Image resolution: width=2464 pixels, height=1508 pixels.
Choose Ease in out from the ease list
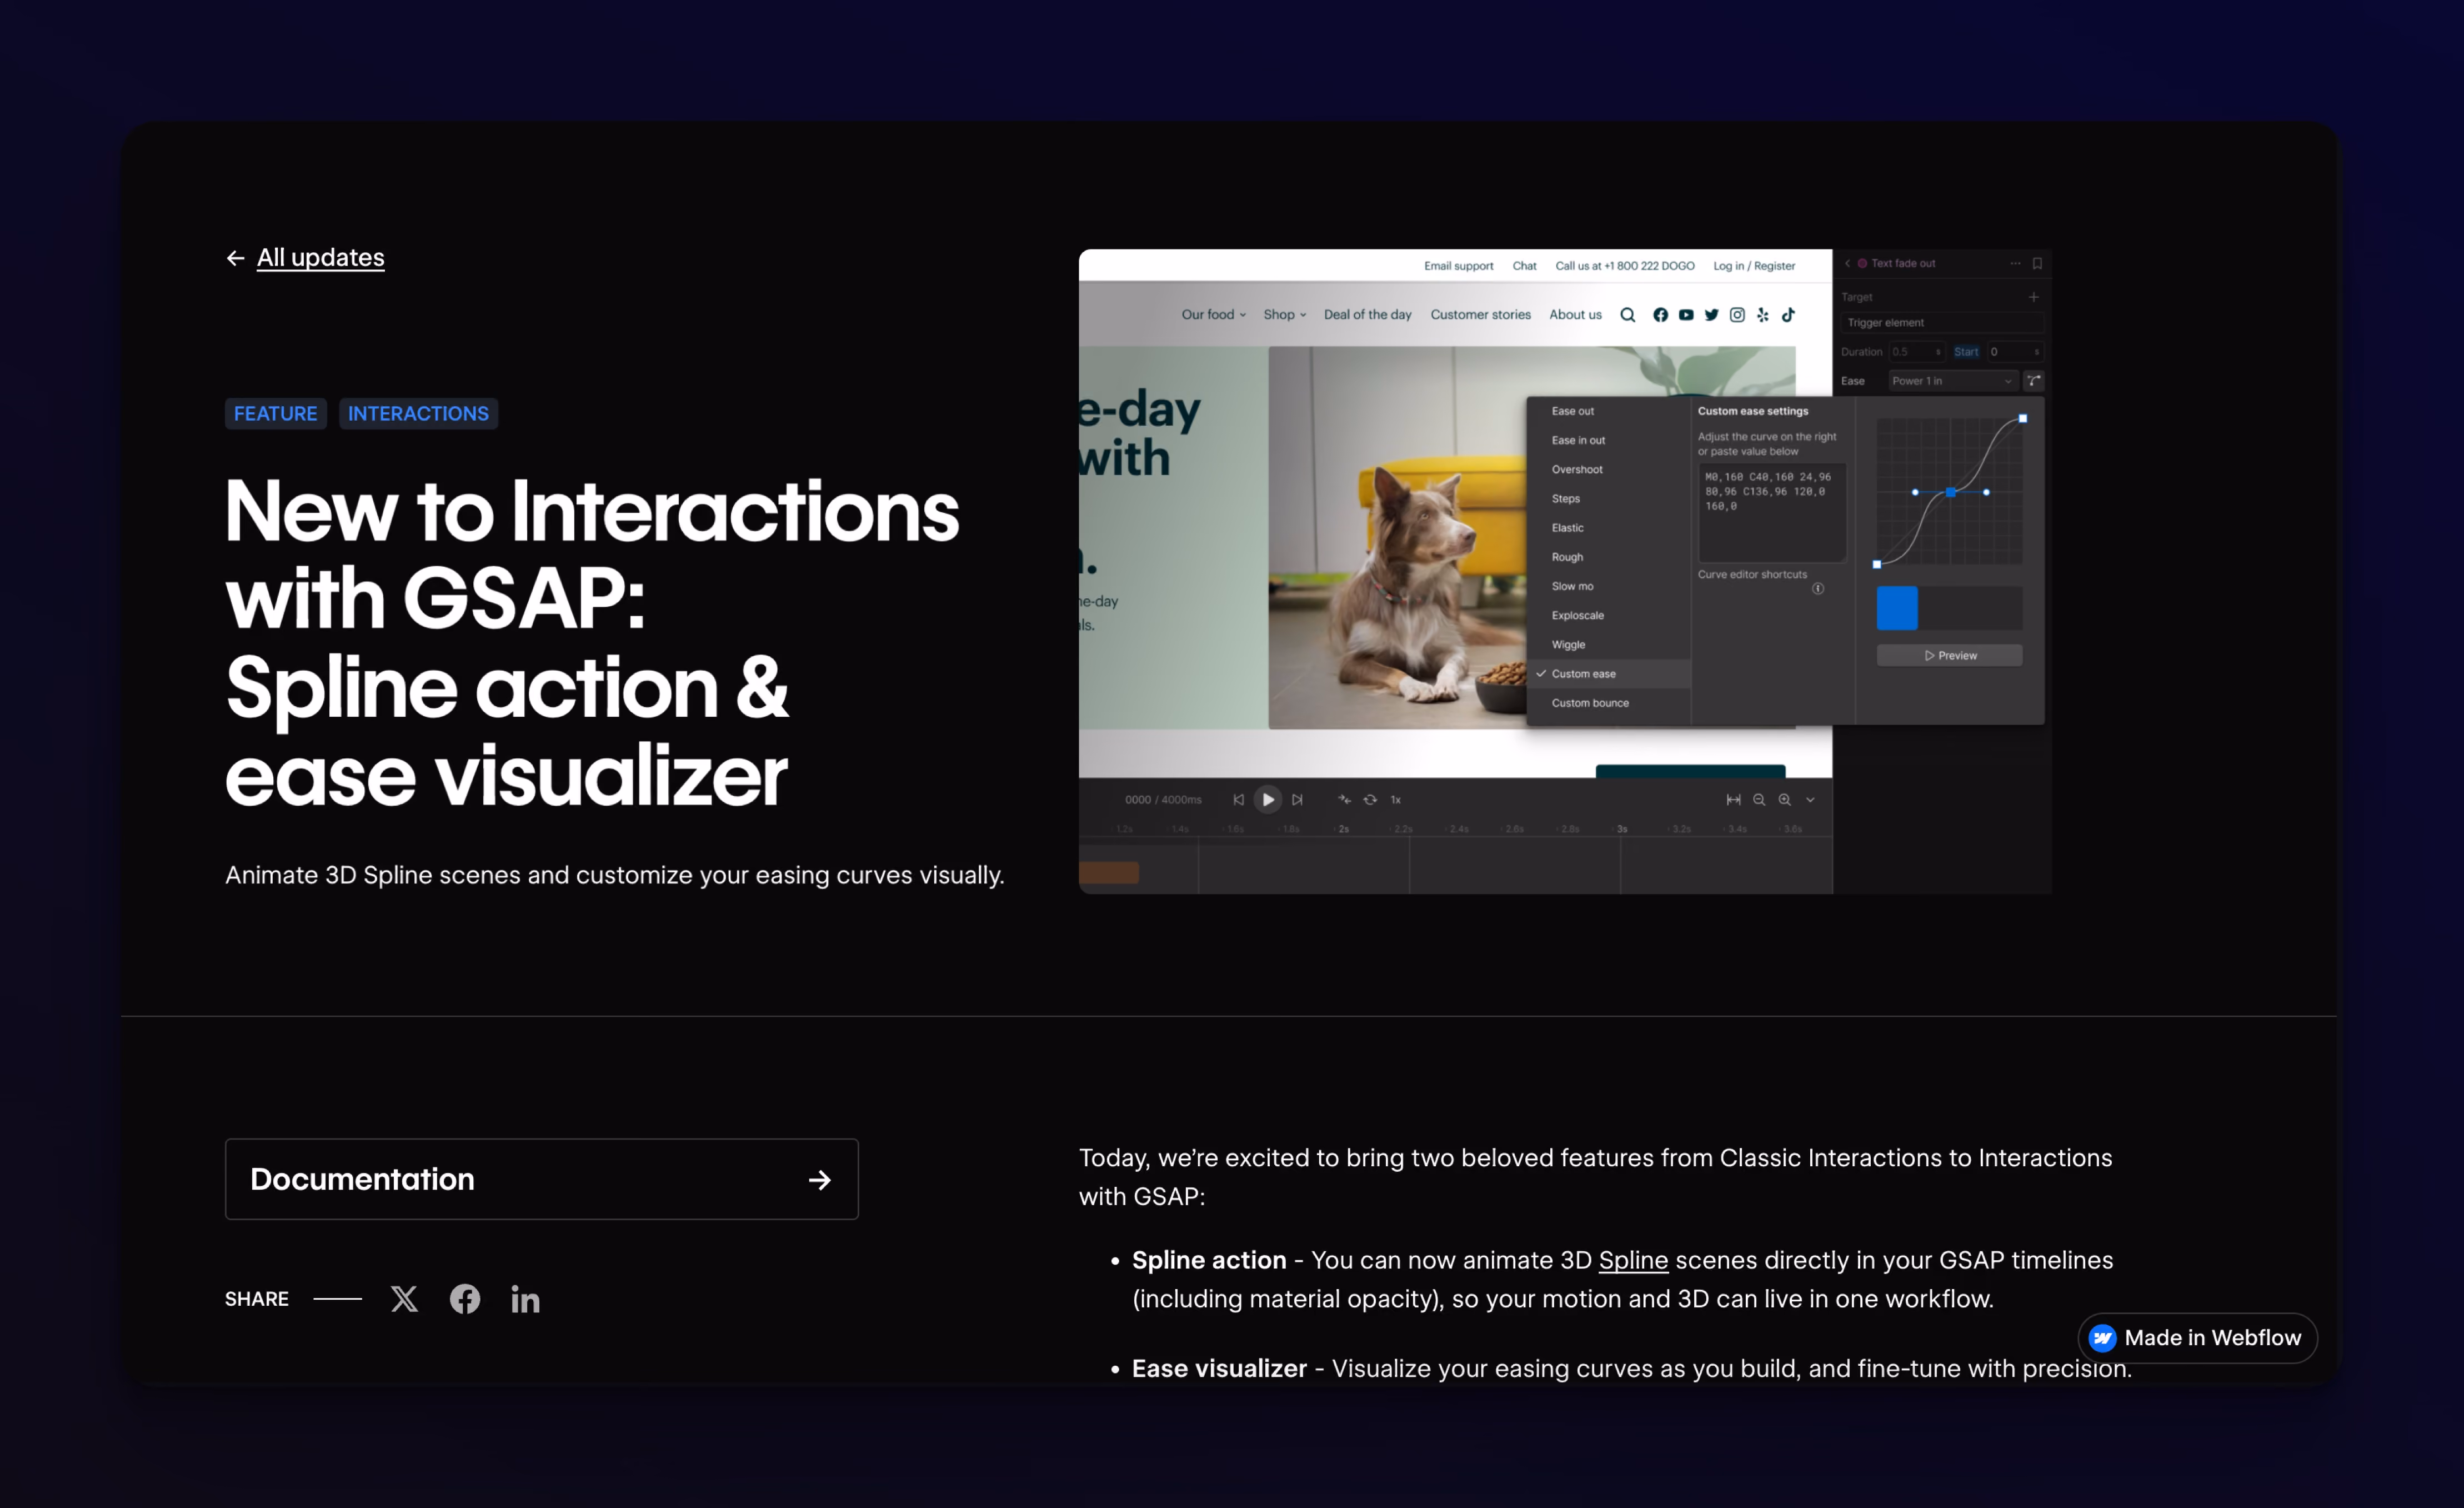coord(1578,440)
